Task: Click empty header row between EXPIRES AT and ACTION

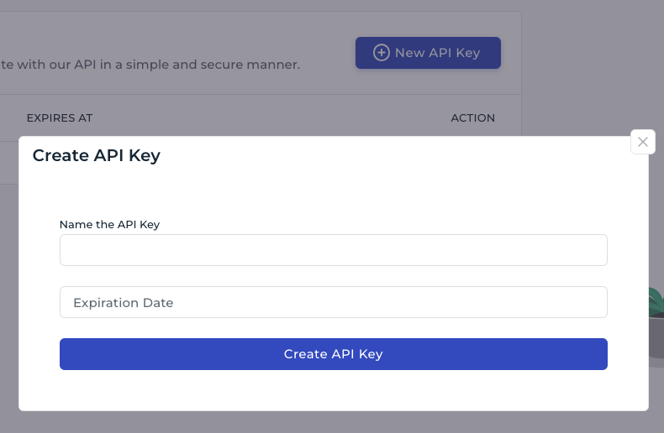Action: tap(271, 118)
